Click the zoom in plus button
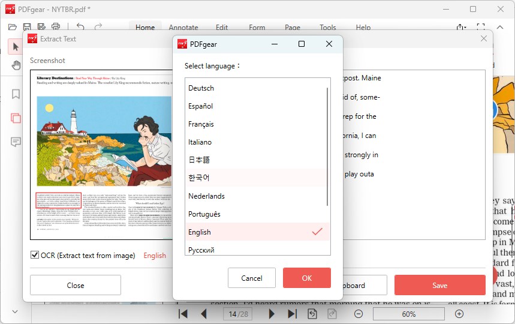The width and height of the screenshot is (515, 324). click(459, 314)
